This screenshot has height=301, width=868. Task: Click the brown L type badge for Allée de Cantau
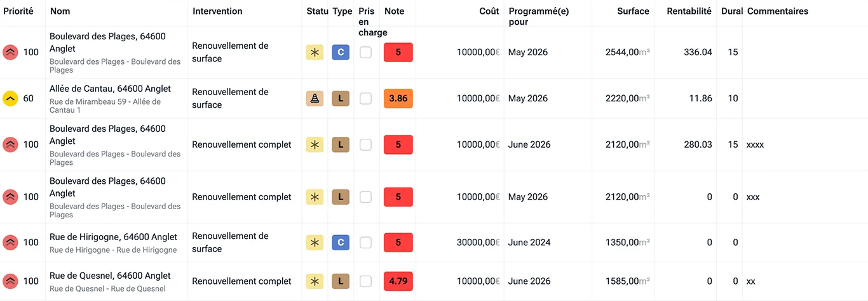(x=341, y=98)
